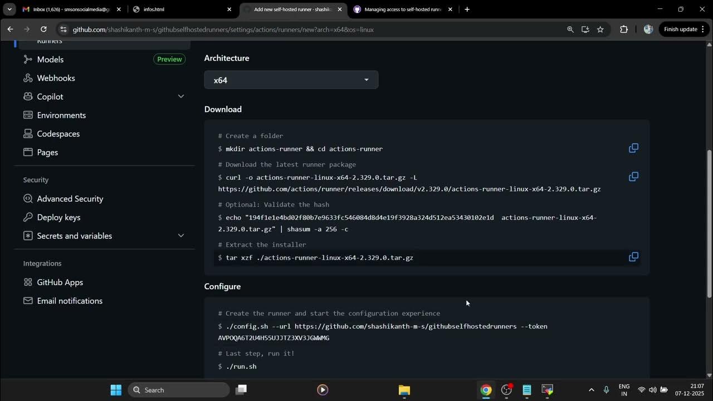Open GitHub Apps integration settings
Screen dimensions: 713x401
(x=60, y=282)
